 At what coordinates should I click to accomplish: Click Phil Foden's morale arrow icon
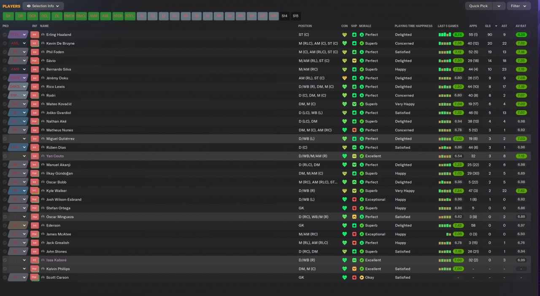362,52
